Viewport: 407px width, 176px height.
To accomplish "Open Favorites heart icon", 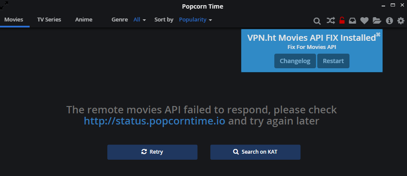I will click(x=364, y=20).
